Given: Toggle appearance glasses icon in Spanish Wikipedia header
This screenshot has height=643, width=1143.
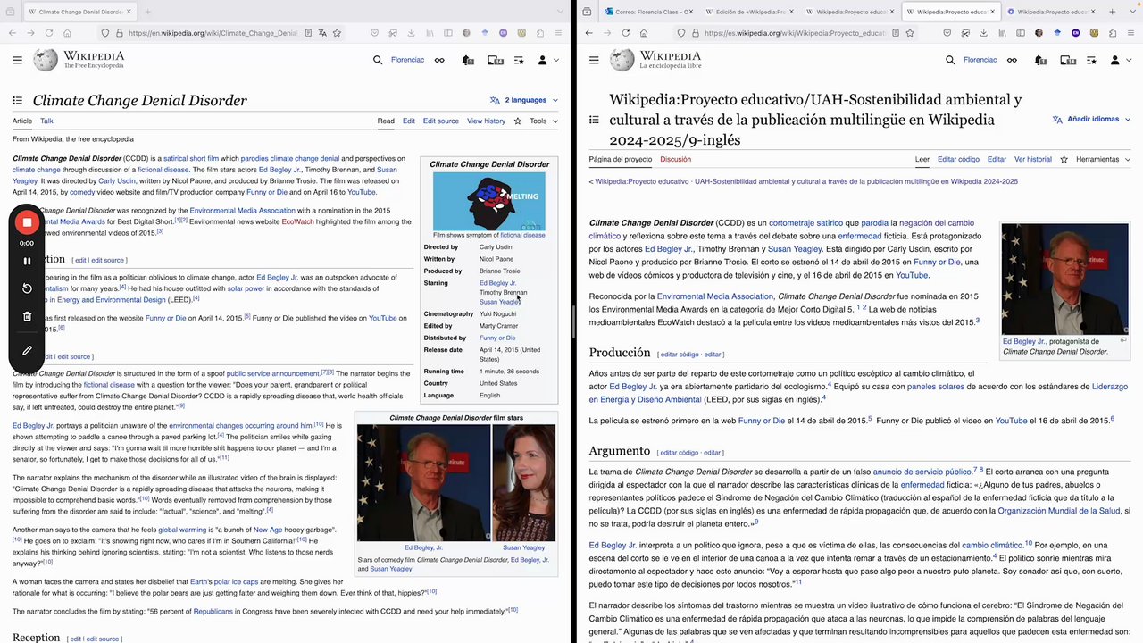Looking at the screenshot, I should click(1012, 60).
